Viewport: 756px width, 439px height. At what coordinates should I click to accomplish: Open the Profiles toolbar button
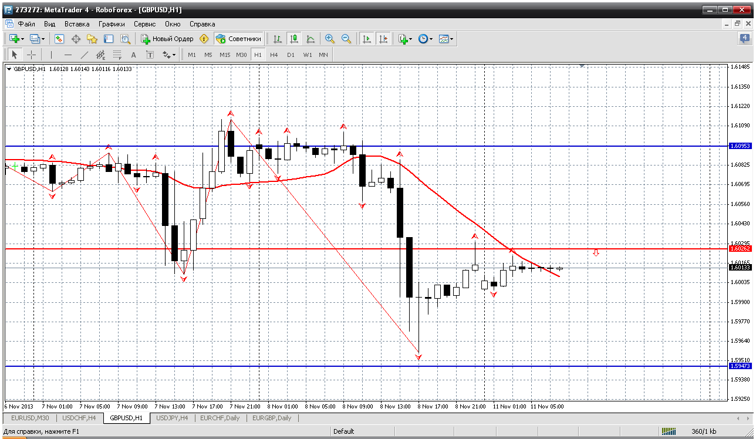coord(36,39)
